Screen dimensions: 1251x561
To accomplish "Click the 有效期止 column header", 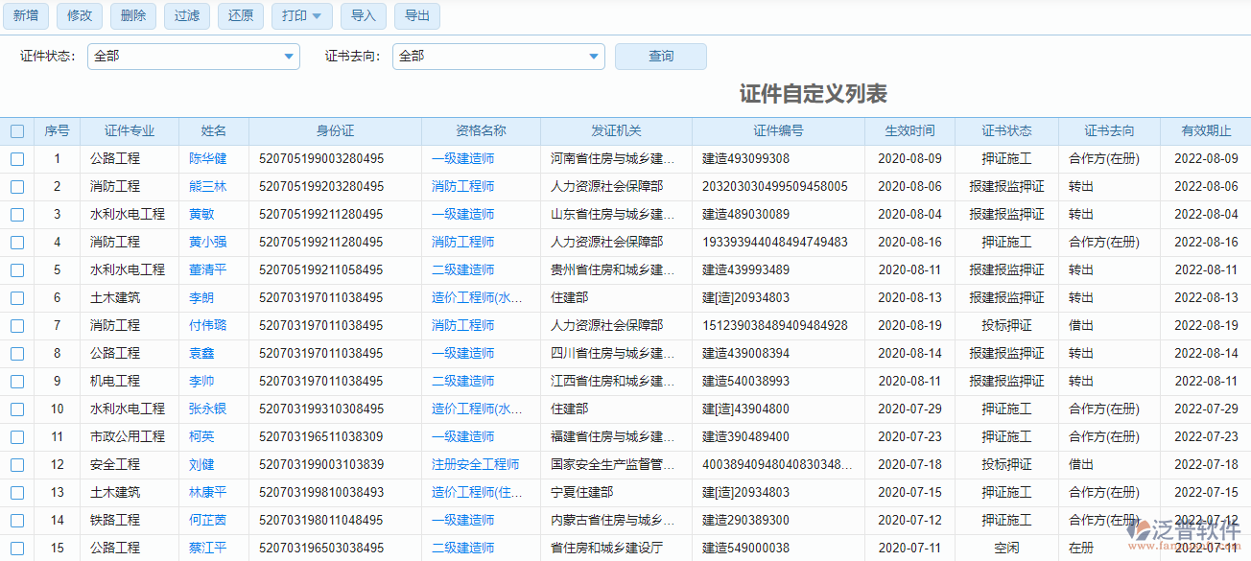I will [1206, 131].
